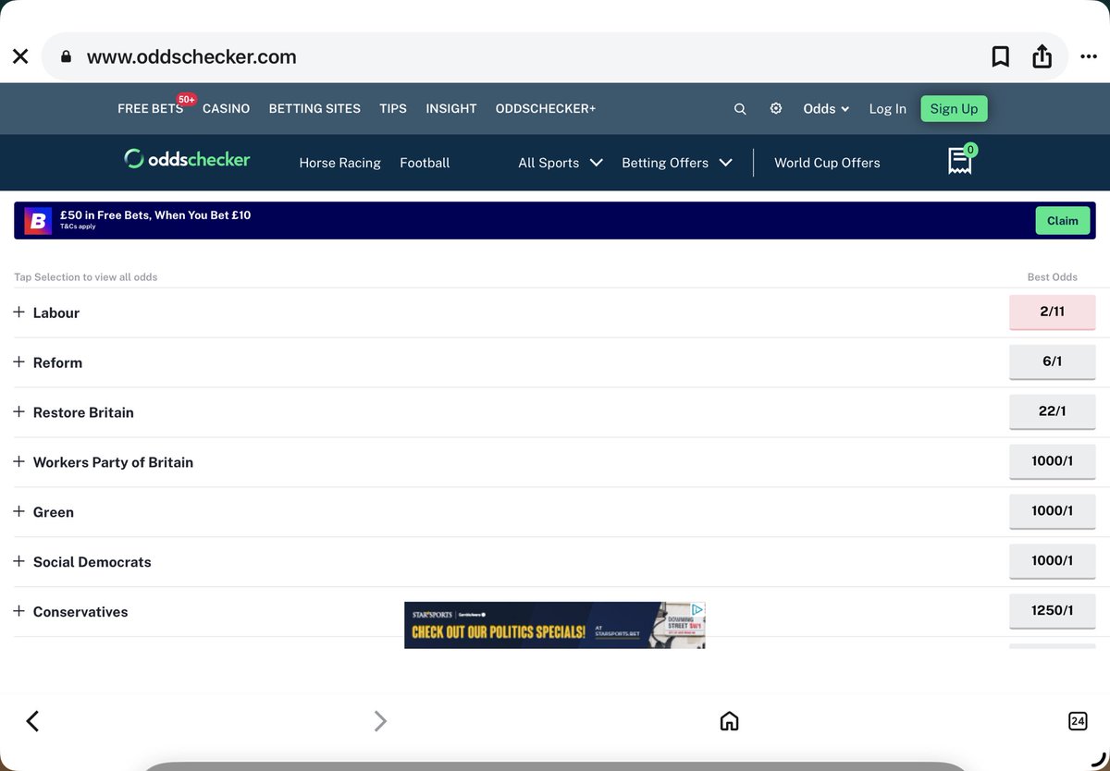The width and height of the screenshot is (1110, 771).
Task: Expand the Betting Offers menu
Action: (x=677, y=163)
